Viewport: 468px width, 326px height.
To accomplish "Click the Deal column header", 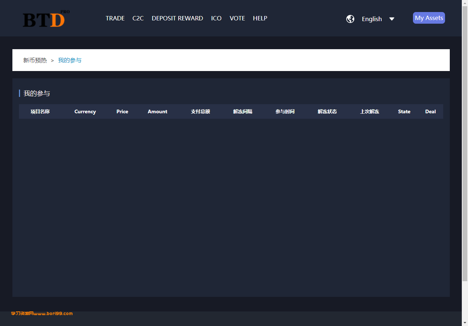I will [x=430, y=111].
